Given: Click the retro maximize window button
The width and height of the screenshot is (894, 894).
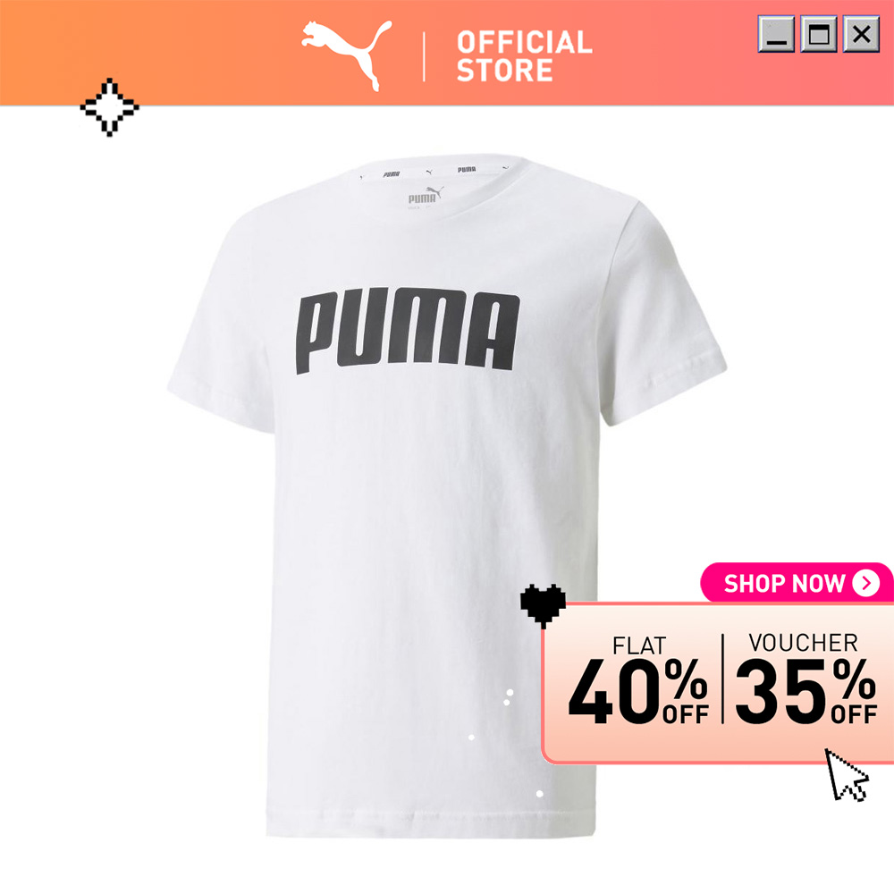Looking at the screenshot, I should [x=819, y=34].
